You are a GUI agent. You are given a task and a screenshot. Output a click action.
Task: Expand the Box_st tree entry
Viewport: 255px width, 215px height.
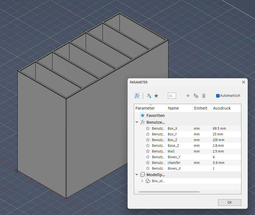click(142, 181)
